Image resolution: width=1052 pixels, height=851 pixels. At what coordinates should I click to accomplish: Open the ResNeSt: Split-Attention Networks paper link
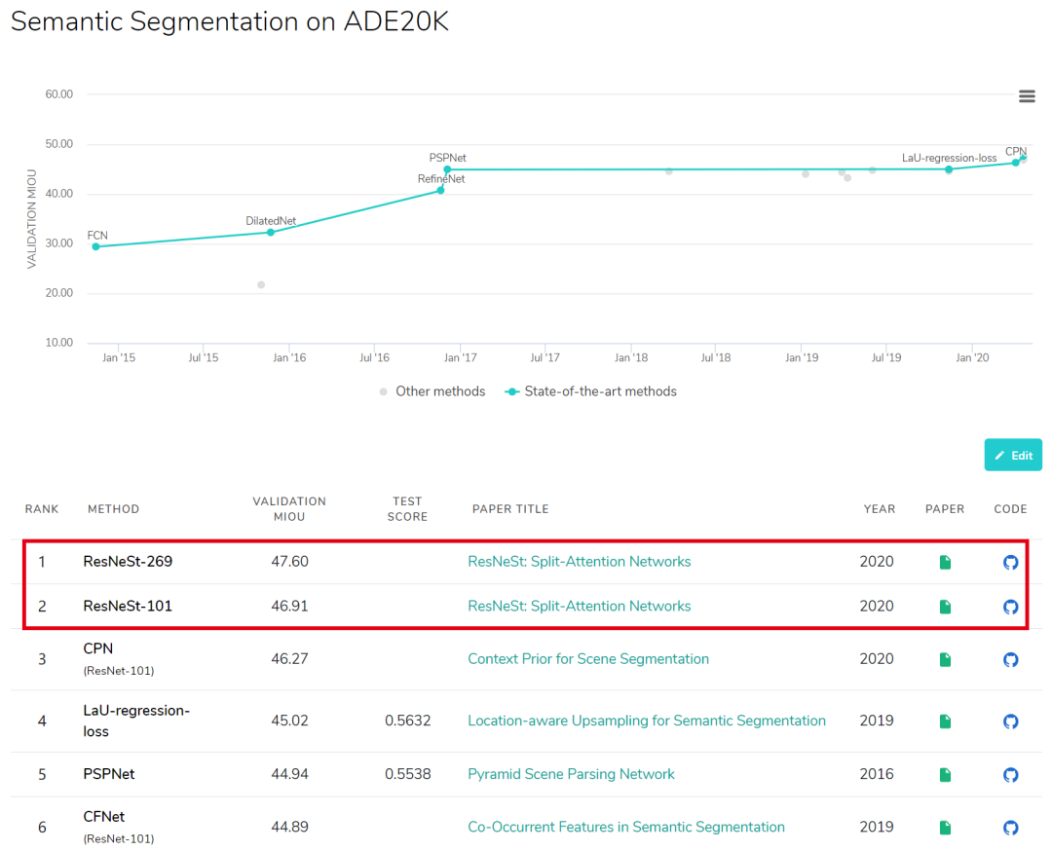point(579,562)
